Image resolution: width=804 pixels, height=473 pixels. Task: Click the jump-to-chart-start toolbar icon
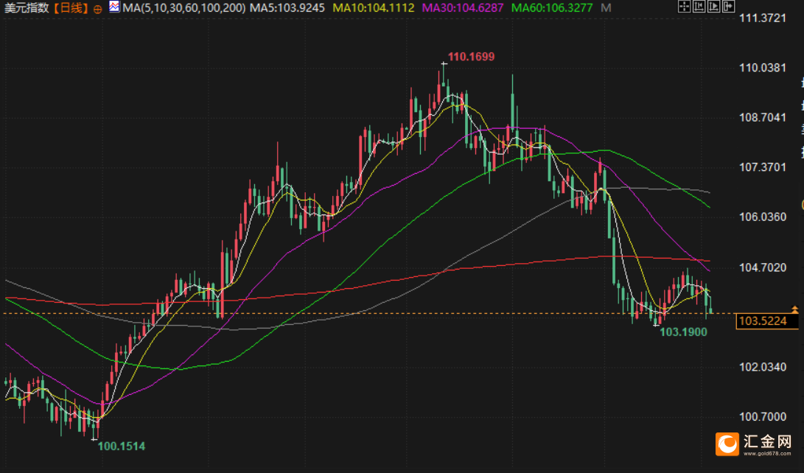pos(699,6)
